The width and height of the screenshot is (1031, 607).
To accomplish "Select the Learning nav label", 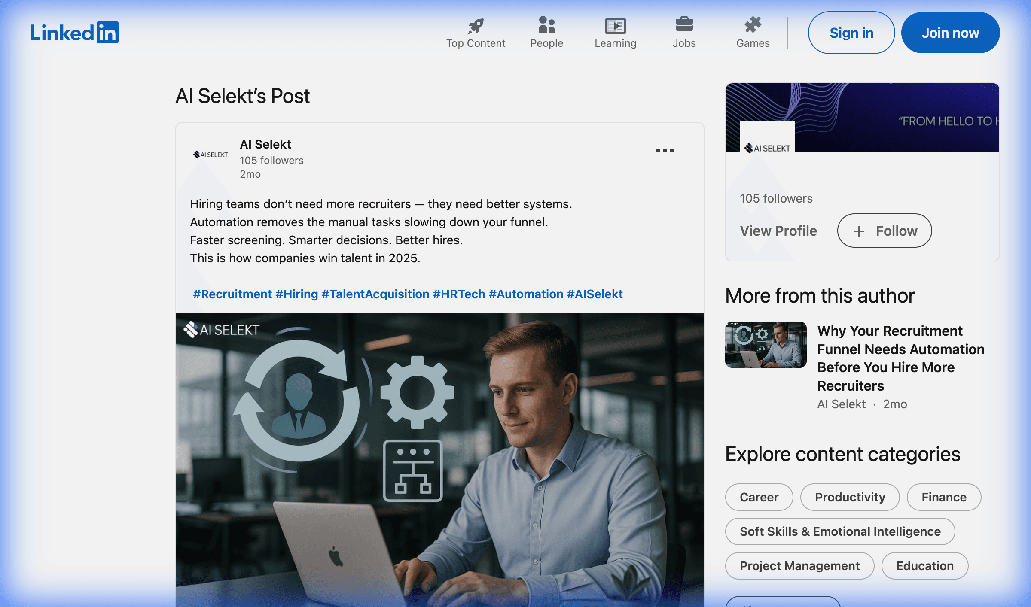I will click(x=615, y=43).
